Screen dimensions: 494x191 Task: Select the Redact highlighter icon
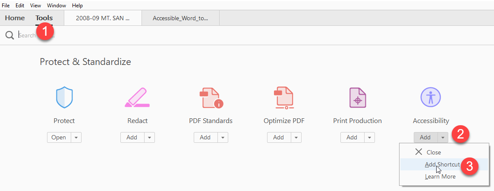click(x=137, y=97)
